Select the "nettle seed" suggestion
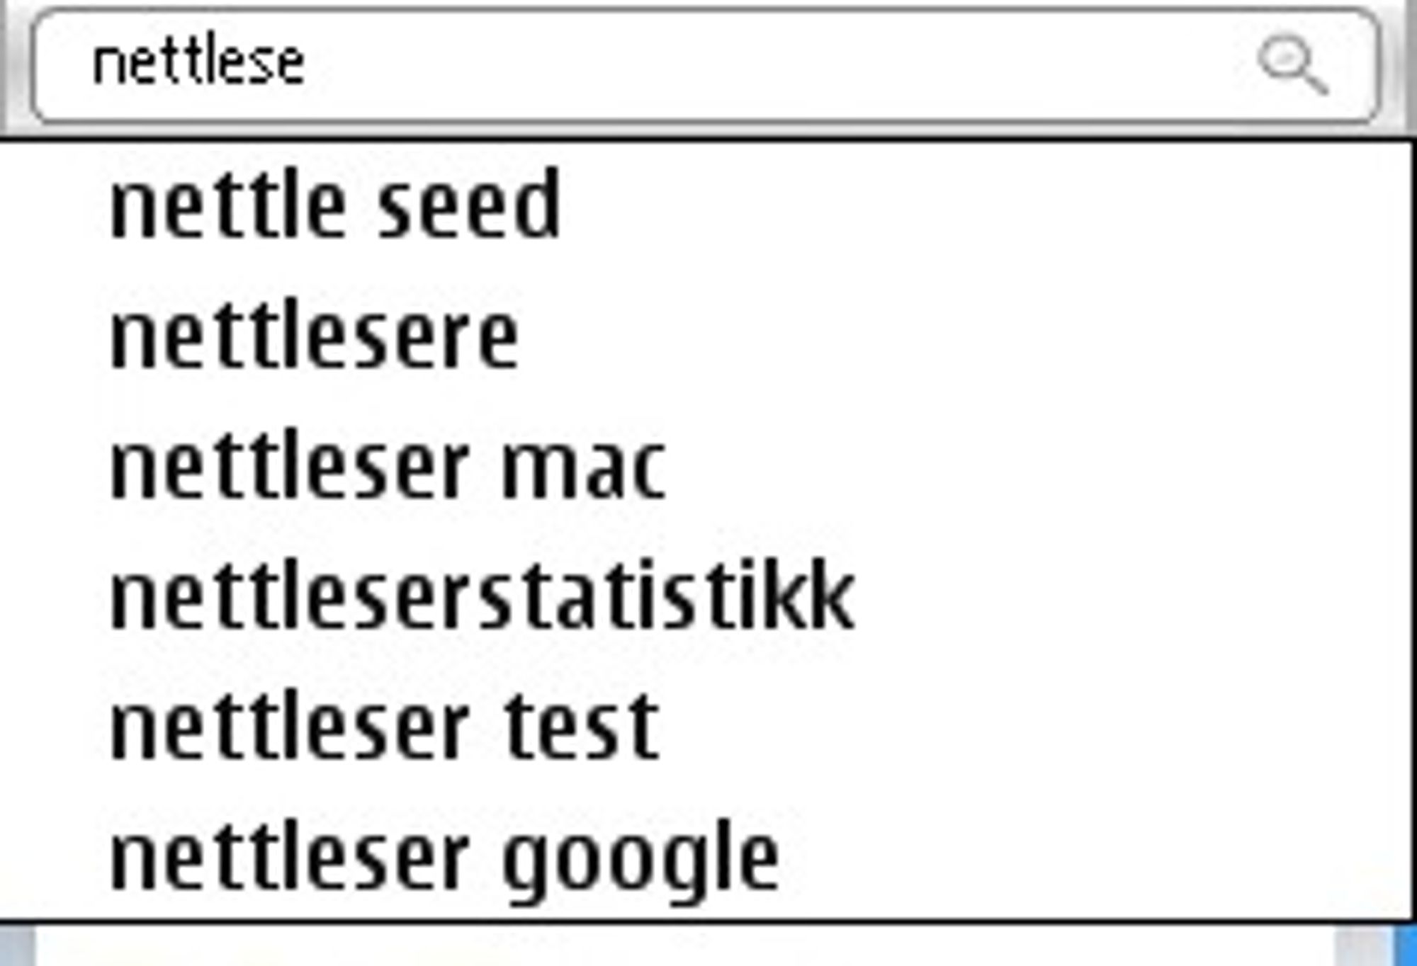The image size is (1417, 966). (x=706, y=205)
